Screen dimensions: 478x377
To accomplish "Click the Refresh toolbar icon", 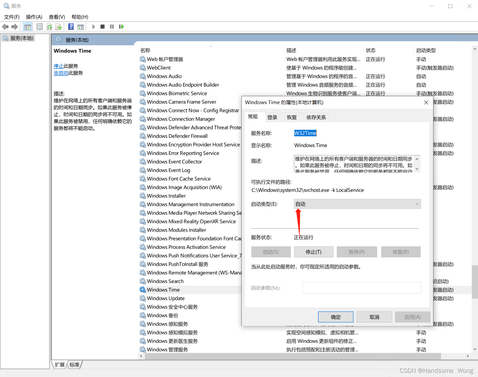I will coord(49,27).
